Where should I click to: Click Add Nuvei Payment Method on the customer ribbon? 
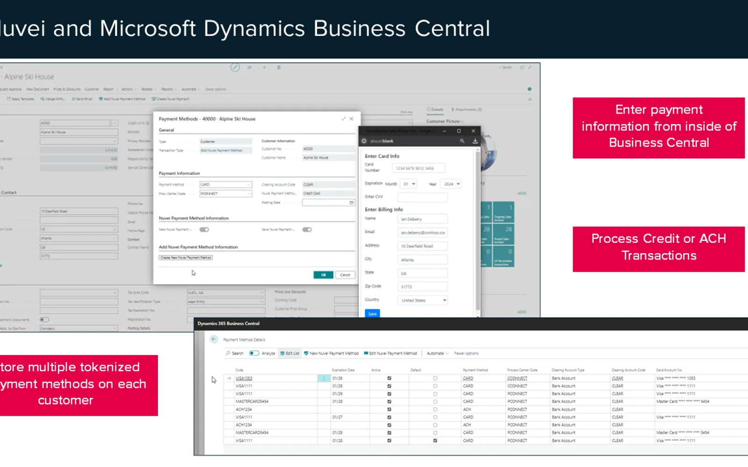point(122,99)
